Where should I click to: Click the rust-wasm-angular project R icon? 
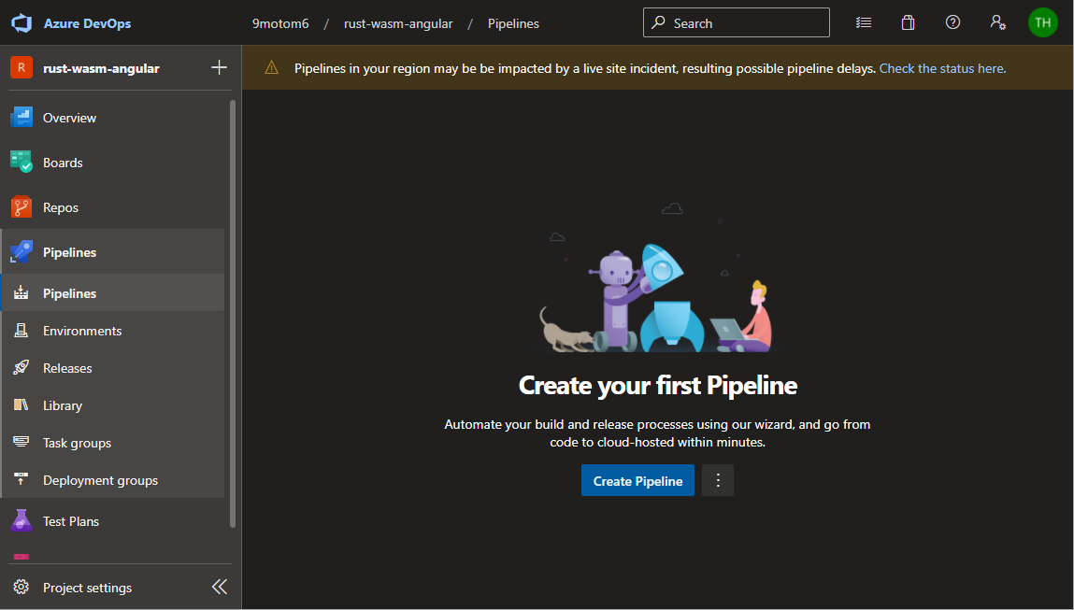(21, 68)
